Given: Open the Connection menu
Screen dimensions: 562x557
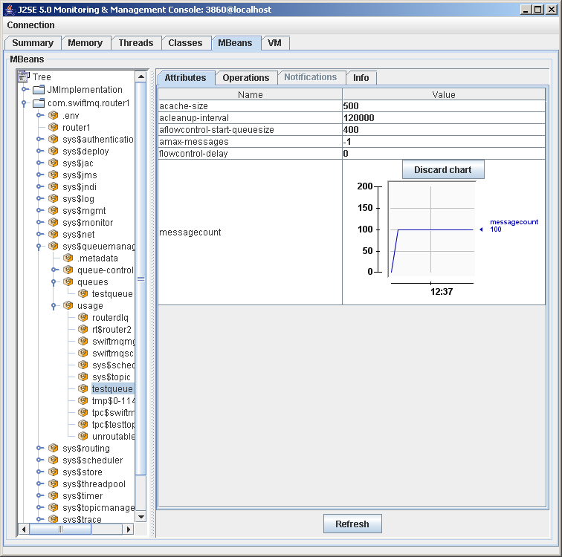Looking at the screenshot, I should point(30,25).
